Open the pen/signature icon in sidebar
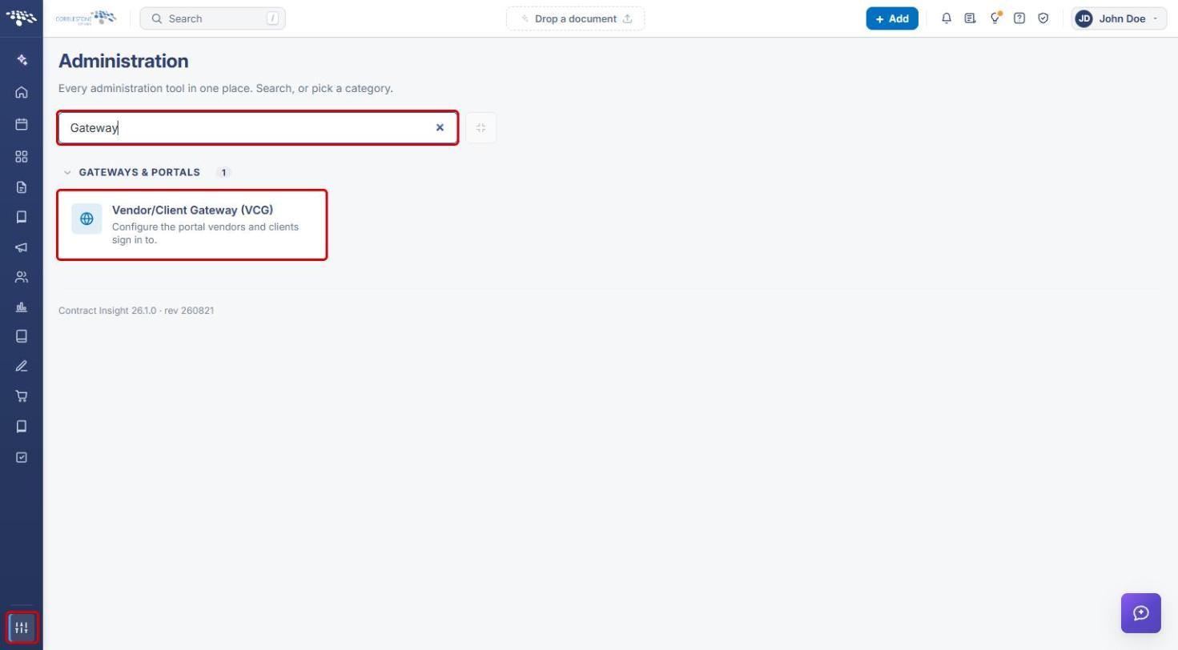 (22, 366)
